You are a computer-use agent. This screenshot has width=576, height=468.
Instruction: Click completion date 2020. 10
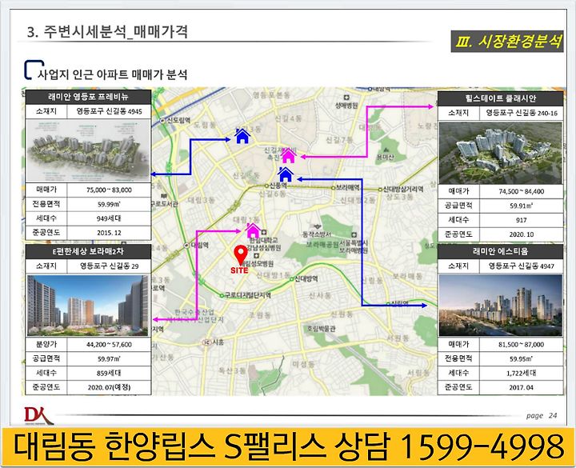(x=522, y=234)
